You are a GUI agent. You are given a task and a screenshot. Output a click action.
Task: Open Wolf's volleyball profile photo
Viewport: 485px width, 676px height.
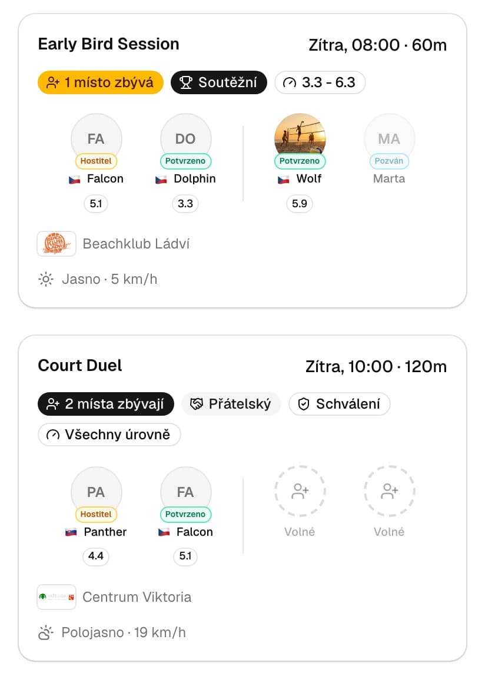pos(300,138)
